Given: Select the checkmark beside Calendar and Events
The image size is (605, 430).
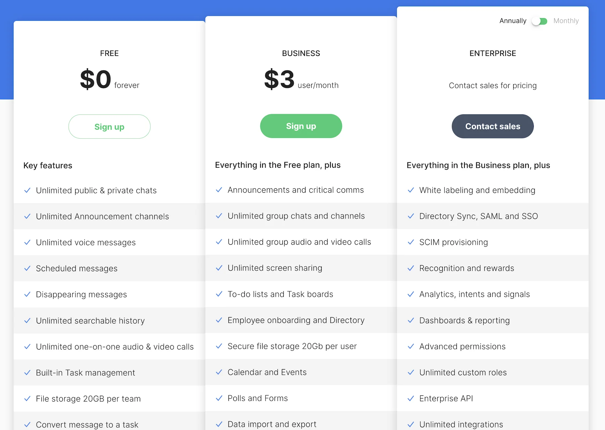Looking at the screenshot, I should tap(219, 372).
